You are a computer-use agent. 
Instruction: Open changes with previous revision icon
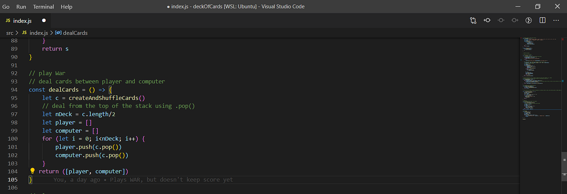tap(487, 20)
